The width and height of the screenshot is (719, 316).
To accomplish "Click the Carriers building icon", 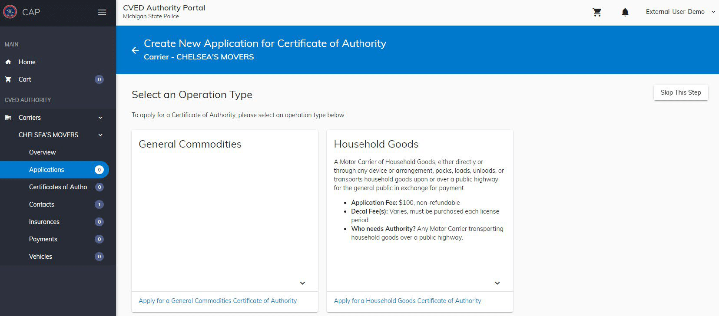I will 8,118.
